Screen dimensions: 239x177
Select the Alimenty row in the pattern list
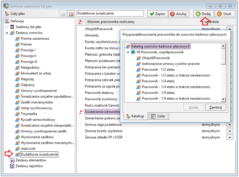tap(92, 35)
